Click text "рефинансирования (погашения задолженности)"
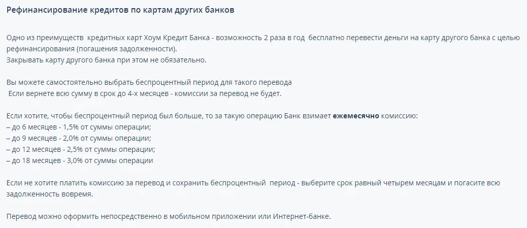527x228 pixels. 91,49
